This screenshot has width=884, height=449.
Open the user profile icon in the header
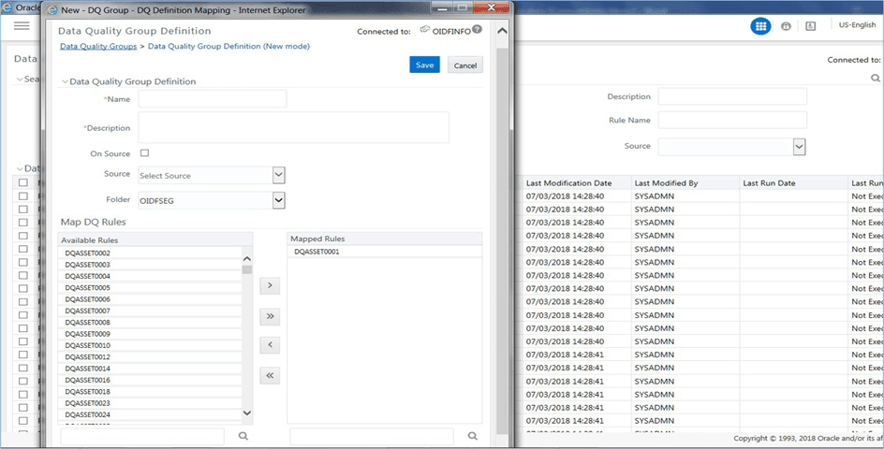(x=811, y=26)
